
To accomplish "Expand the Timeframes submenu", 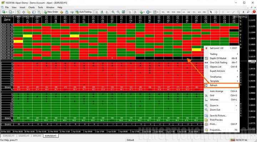I will tap(222, 77).
